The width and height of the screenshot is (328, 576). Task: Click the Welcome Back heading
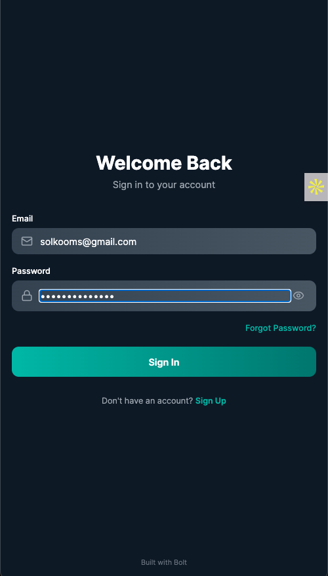pyautogui.click(x=164, y=163)
